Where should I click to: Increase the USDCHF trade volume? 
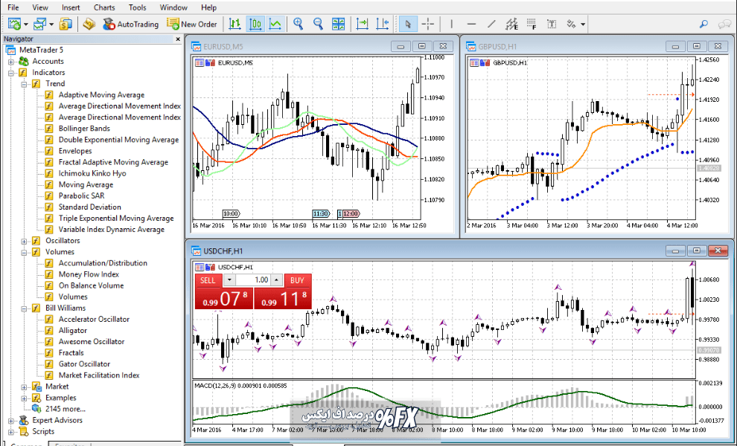[276, 280]
